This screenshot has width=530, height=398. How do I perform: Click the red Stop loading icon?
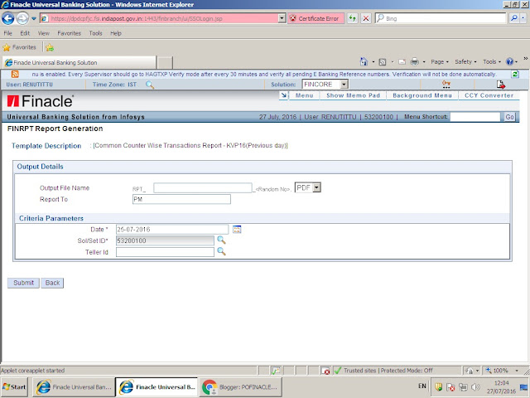click(366, 18)
